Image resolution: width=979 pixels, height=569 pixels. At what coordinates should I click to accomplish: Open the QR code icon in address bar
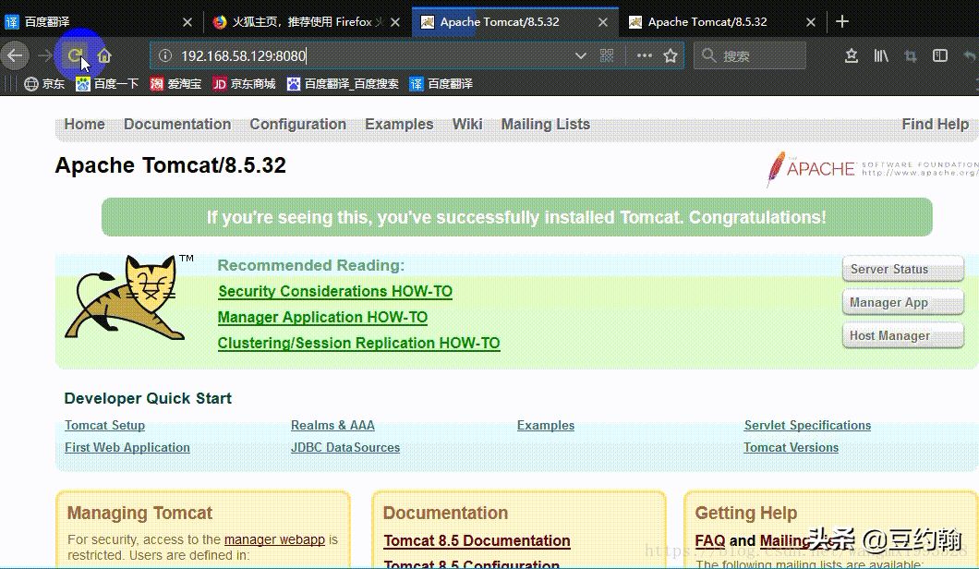coord(606,55)
